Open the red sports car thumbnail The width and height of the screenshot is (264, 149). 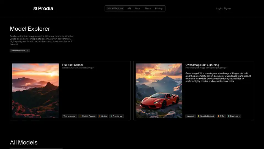coord(159,91)
